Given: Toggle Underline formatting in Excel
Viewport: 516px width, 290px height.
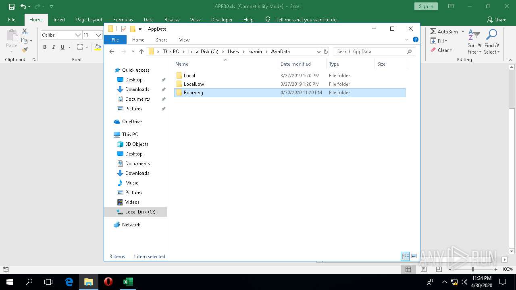Looking at the screenshot, I should [x=62, y=47].
